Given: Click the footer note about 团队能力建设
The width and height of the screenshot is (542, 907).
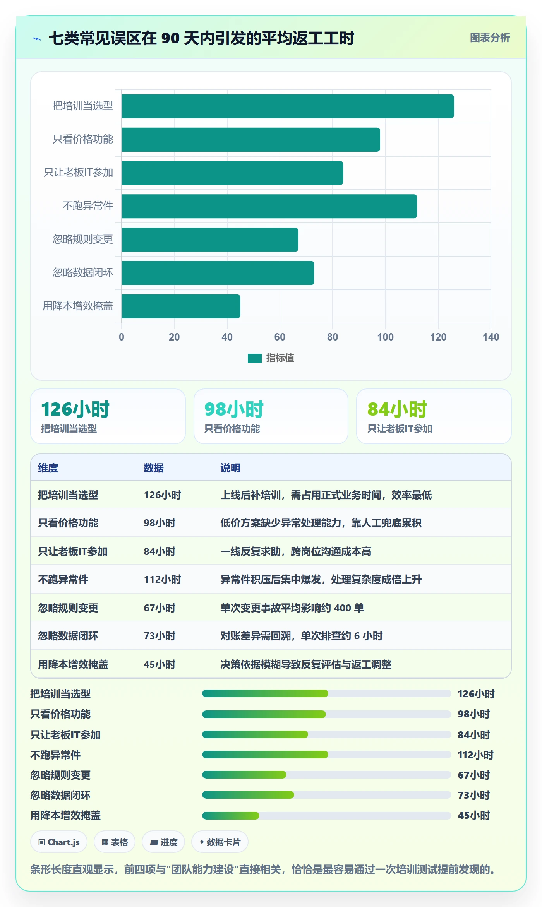Looking at the screenshot, I should point(263,869).
